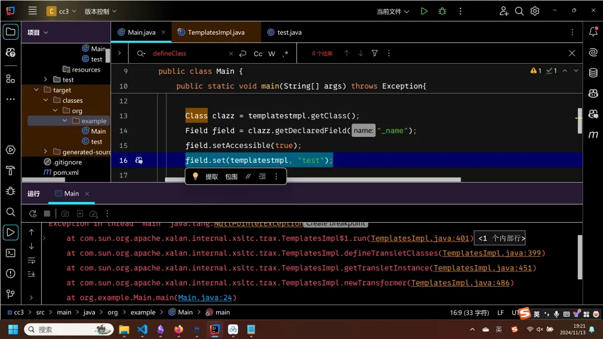This screenshot has height=339, width=603.
Task: Open the Build hammer tool window
Action: point(11,170)
